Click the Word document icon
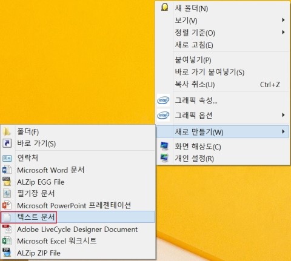 [x=7, y=170]
